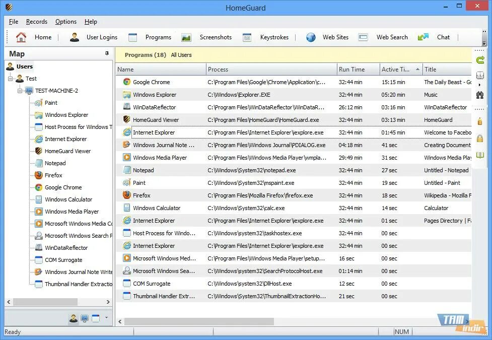Open the Keystrokes toolbar view

(x=265, y=37)
